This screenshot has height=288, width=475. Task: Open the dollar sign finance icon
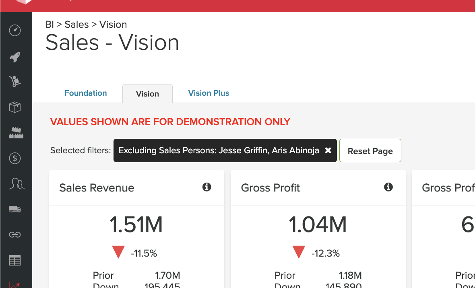pos(15,158)
